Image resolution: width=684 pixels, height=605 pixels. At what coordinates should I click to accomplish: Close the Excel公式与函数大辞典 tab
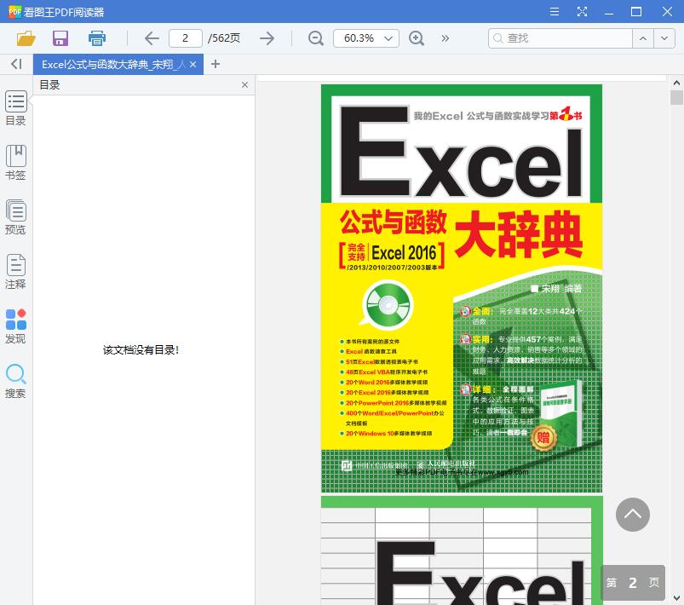point(193,65)
